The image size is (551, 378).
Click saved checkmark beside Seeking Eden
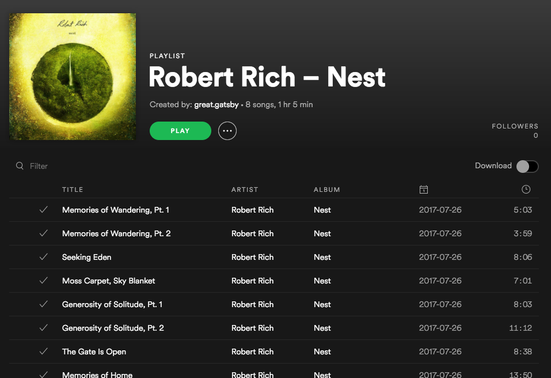[44, 256]
